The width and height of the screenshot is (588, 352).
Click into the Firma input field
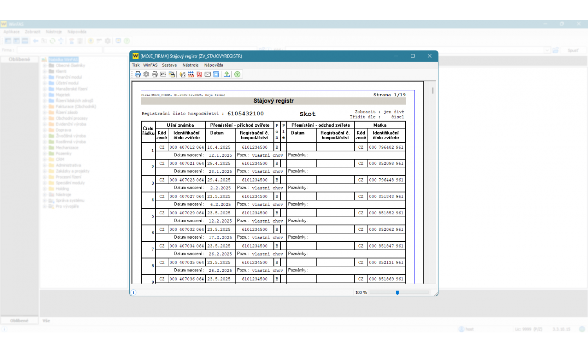click(x=59, y=50)
